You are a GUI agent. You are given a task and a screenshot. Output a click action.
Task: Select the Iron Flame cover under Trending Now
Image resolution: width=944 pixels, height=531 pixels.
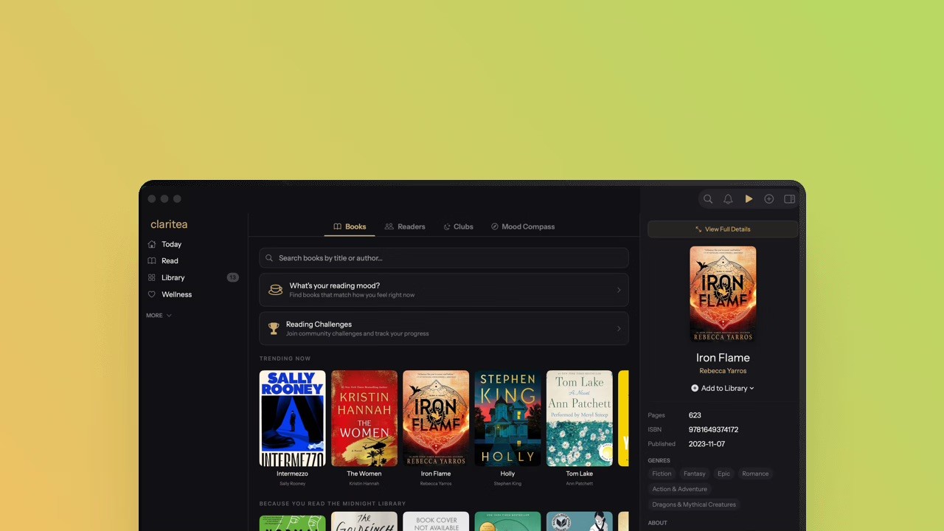click(x=436, y=418)
